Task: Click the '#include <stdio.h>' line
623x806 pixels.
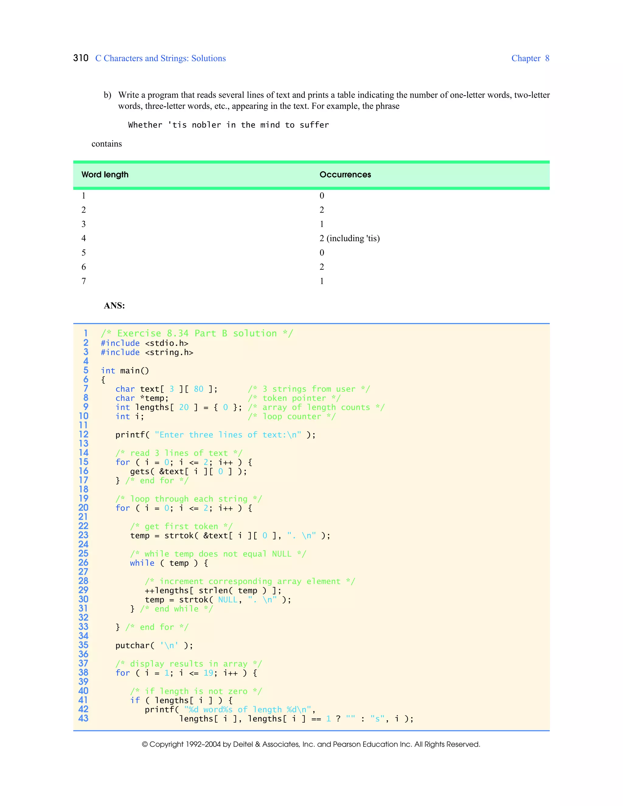Action: click(x=144, y=343)
